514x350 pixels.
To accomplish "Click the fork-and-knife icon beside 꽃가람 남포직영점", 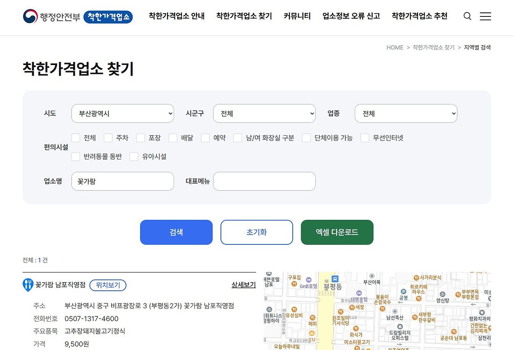I will point(28,285).
